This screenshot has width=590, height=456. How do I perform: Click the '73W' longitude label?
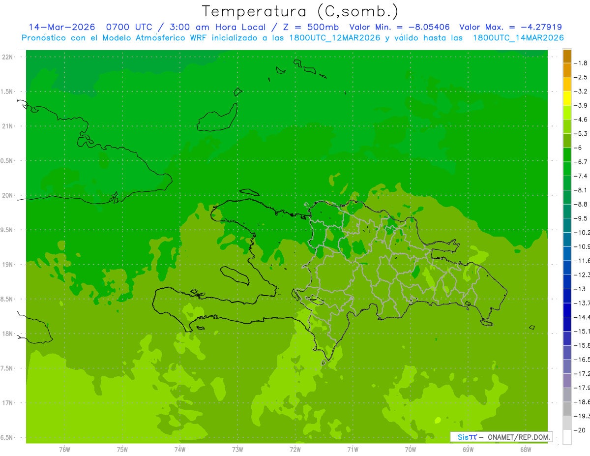pyautogui.click(x=237, y=449)
